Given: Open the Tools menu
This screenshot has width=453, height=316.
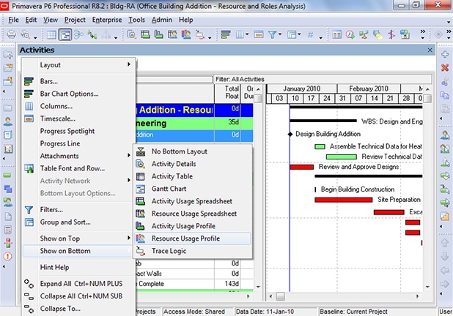Looking at the screenshot, I should pos(136,20).
